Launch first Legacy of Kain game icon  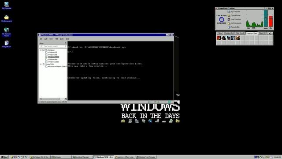(x=219, y=38)
